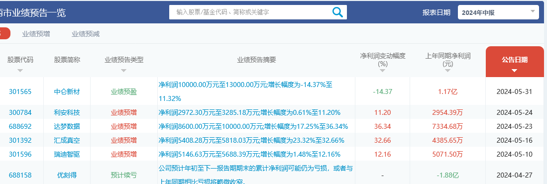Image resolution: width=547 pixels, height=184 pixels.
Task: Open 瑞迪智驱 stock name link
Action: point(67,154)
